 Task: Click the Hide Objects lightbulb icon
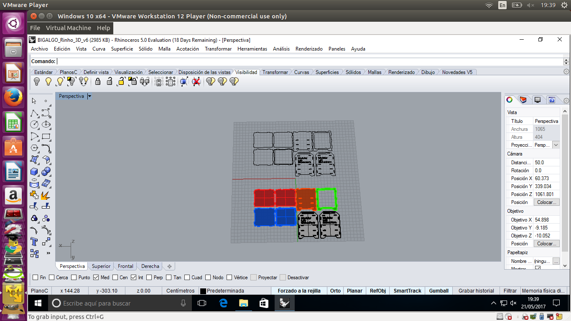pyautogui.click(x=37, y=82)
